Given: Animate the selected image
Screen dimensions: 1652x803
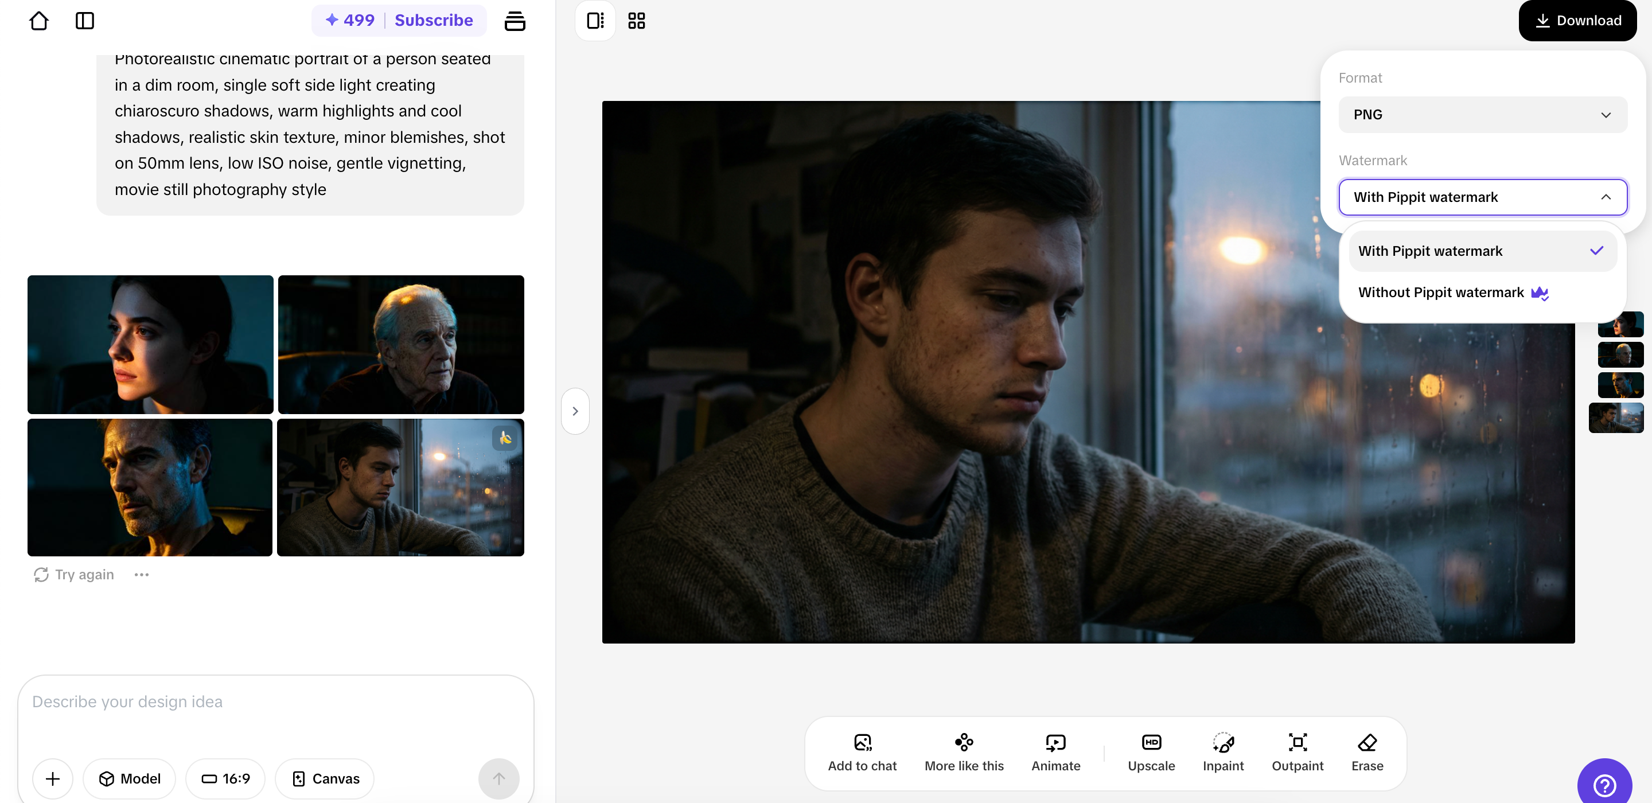Looking at the screenshot, I should [1055, 752].
